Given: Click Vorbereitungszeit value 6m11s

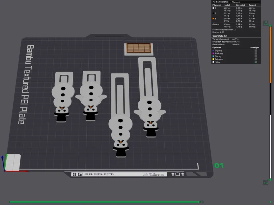Looking at the screenshot, I should click(235, 39).
